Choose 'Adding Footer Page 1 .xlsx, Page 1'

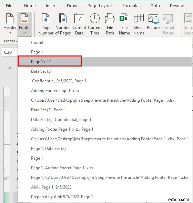click(105, 129)
